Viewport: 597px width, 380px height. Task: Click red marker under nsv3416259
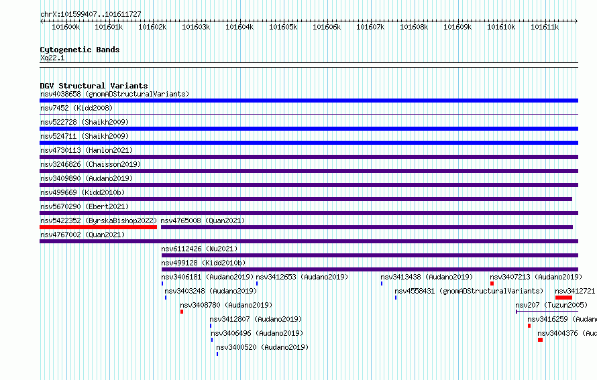pos(529,326)
